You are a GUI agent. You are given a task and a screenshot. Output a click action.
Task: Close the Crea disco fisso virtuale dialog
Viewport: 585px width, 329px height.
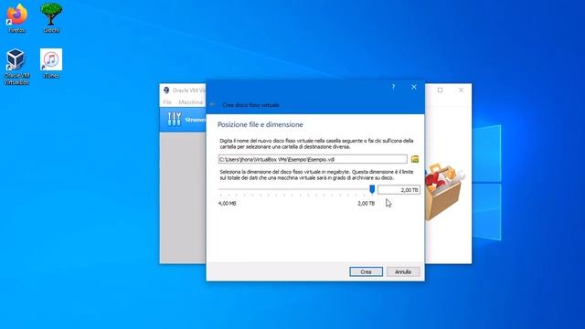click(414, 87)
